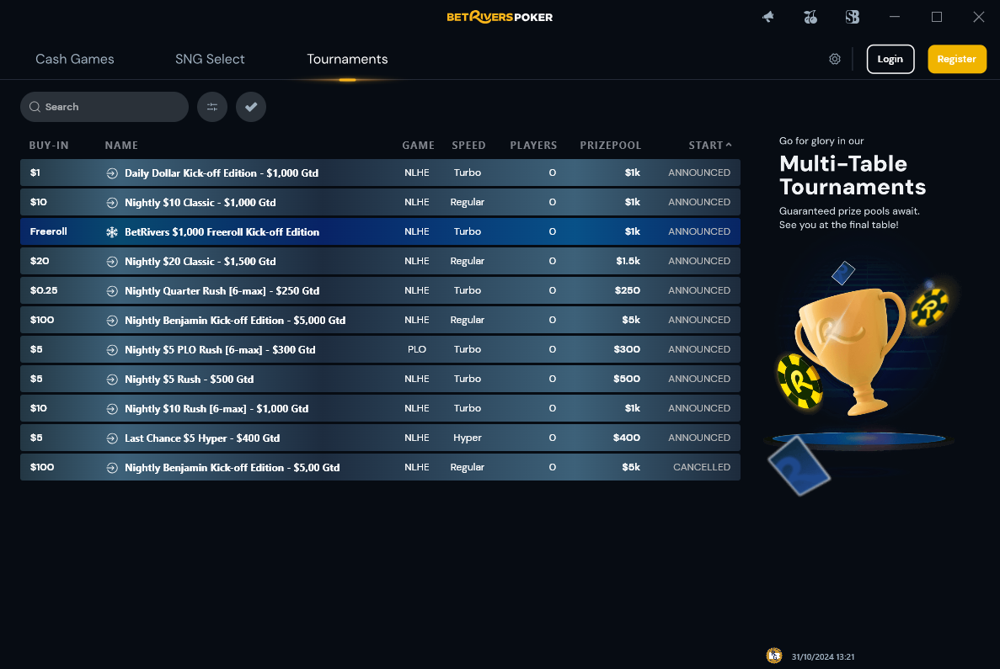Image resolution: width=1000 pixels, height=669 pixels.
Task: Click the search magnifier icon
Action: point(35,107)
